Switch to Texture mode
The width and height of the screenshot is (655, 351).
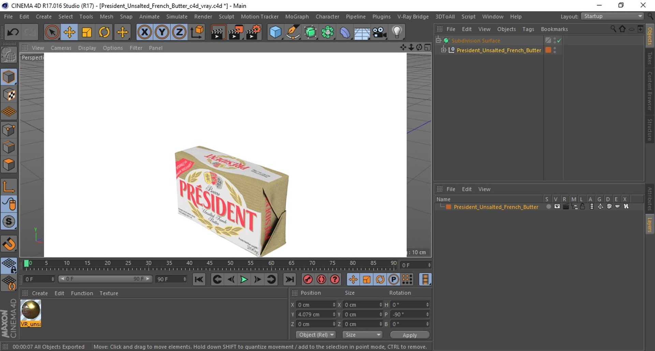coord(9,95)
